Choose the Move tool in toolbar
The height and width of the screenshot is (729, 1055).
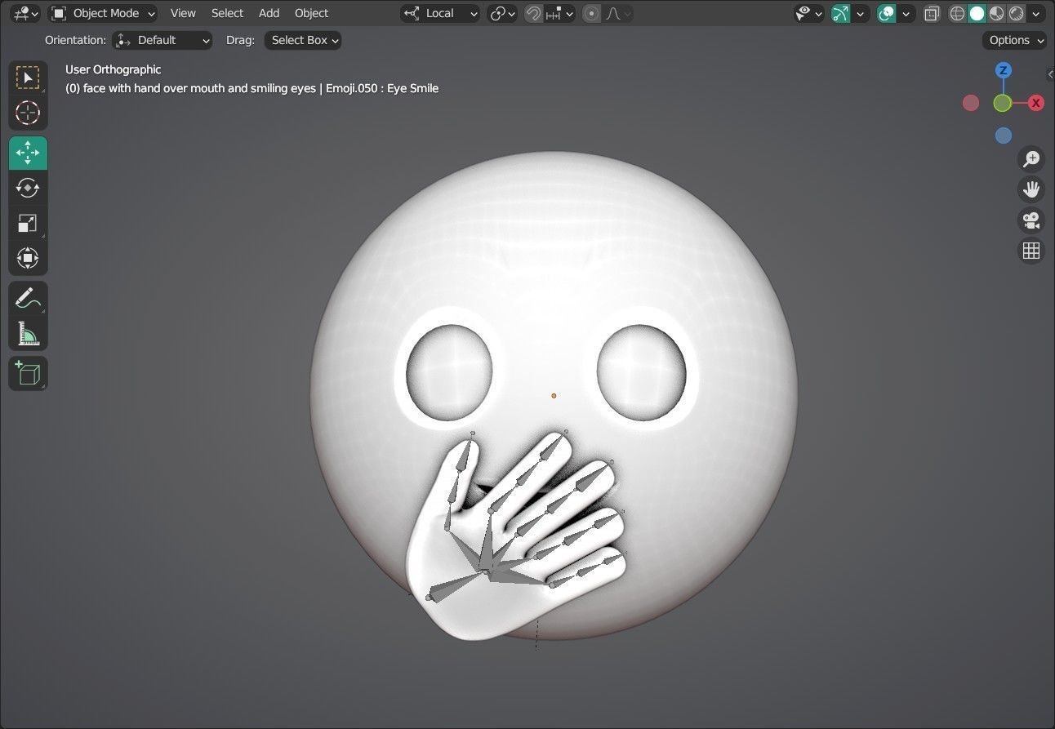click(28, 153)
